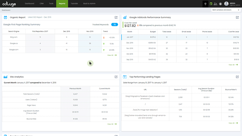The width and height of the screenshot is (242, 136).
Task: Select the Dec 2016 AdWords month cell
Action: [130, 43]
